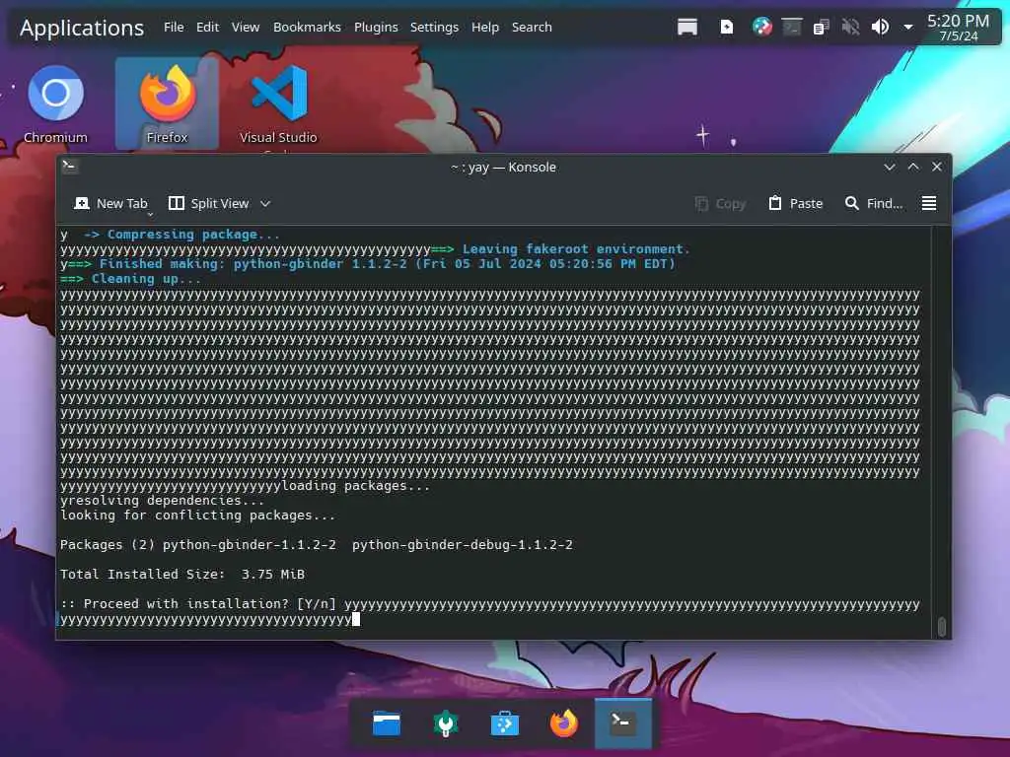The width and height of the screenshot is (1010, 757).
Task: Click the Konsole terminal icon in the dock
Action: pos(623,723)
